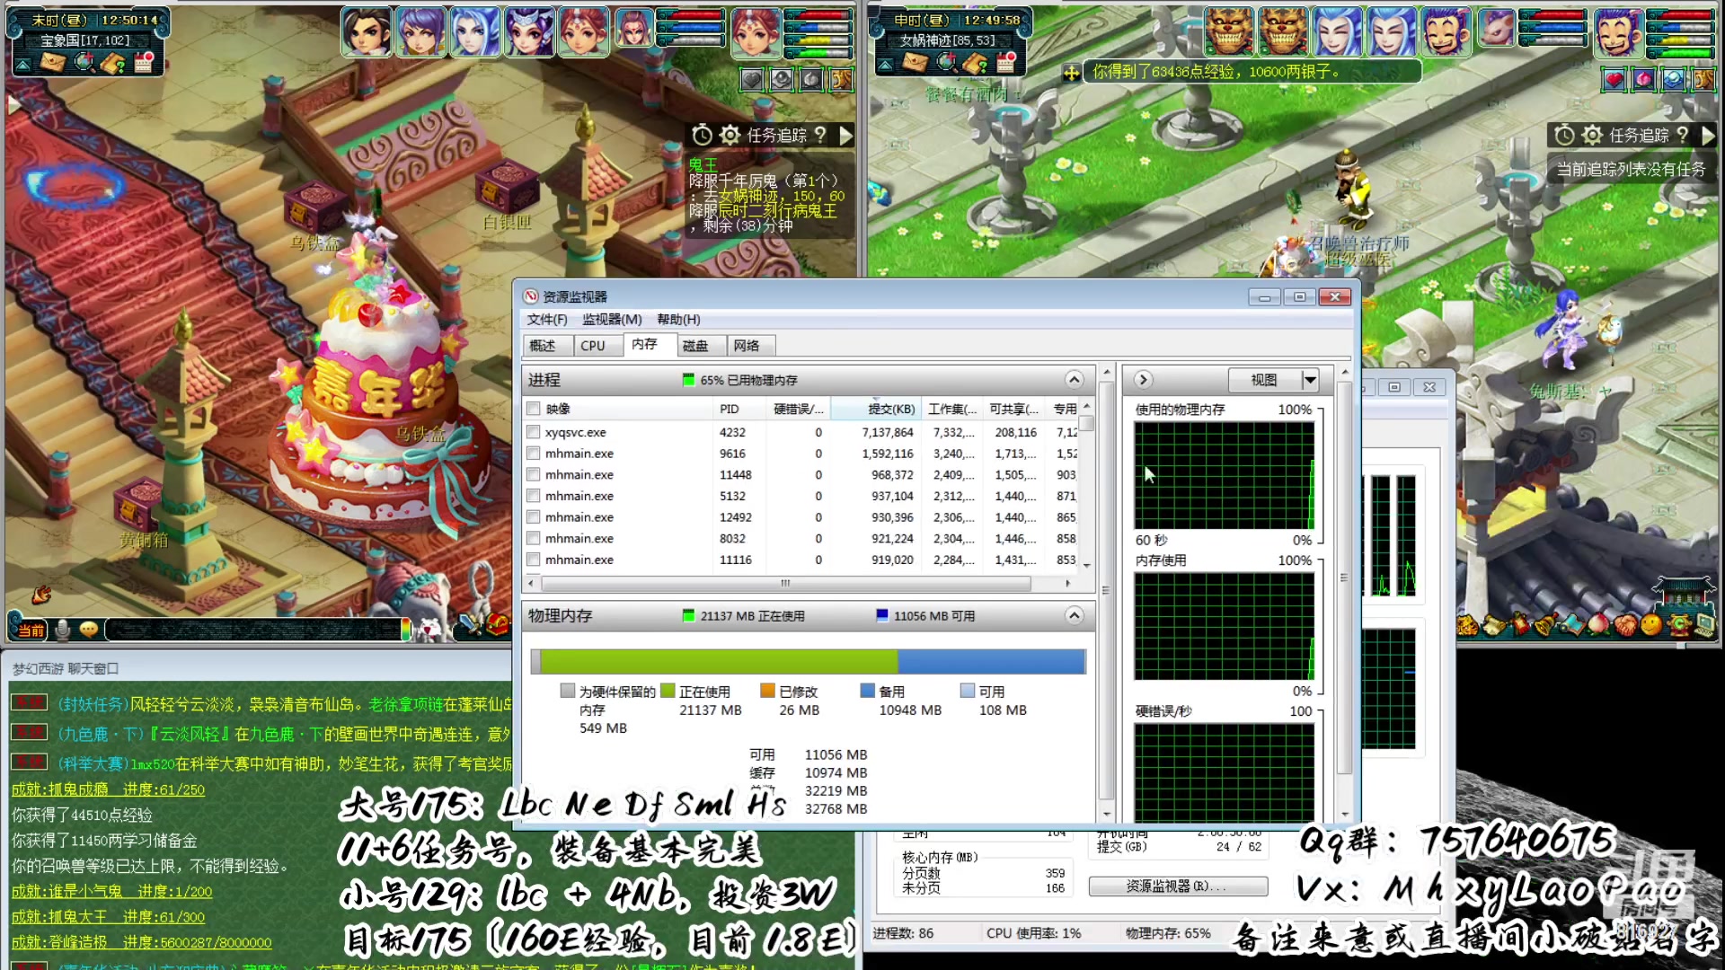Check mhmain.exe PID 11448 checkbox

pyautogui.click(x=534, y=474)
